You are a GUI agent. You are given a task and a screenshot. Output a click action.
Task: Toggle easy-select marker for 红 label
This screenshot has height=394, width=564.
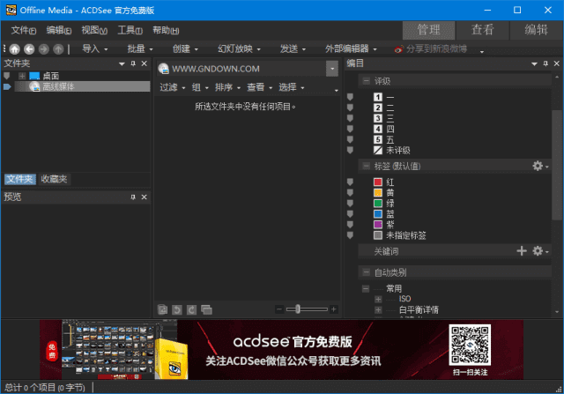pyautogui.click(x=350, y=182)
